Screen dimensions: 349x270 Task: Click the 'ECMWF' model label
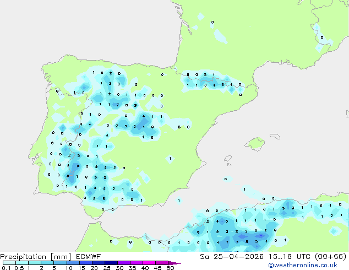pyautogui.click(x=89, y=257)
